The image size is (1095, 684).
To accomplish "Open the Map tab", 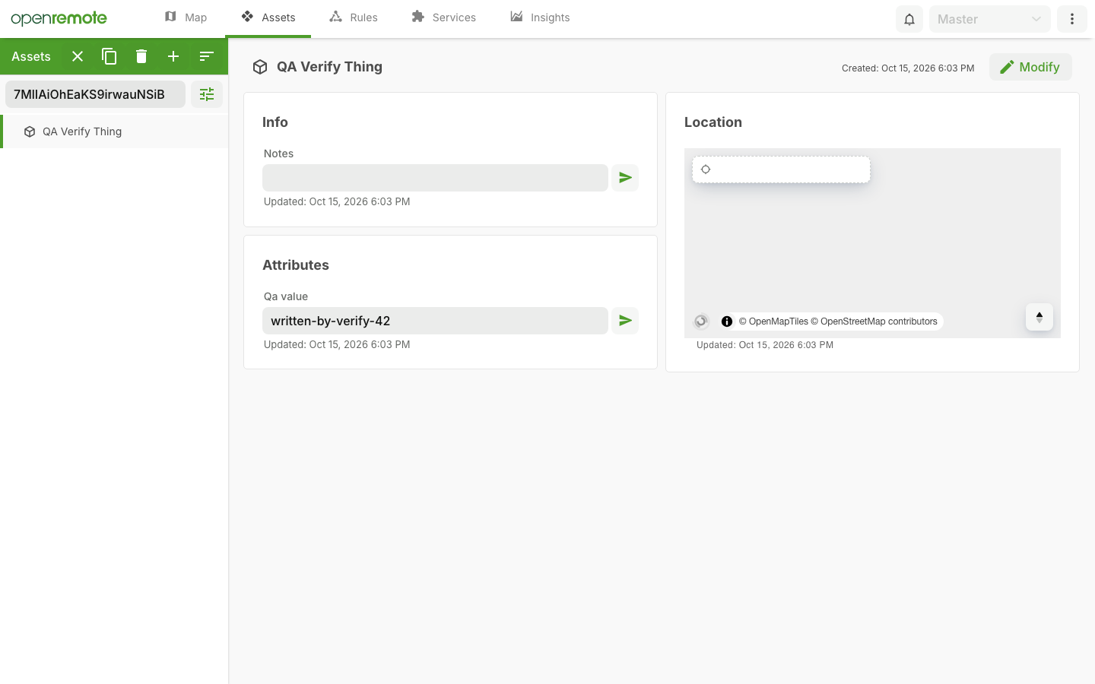I will click(x=186, y=17).
